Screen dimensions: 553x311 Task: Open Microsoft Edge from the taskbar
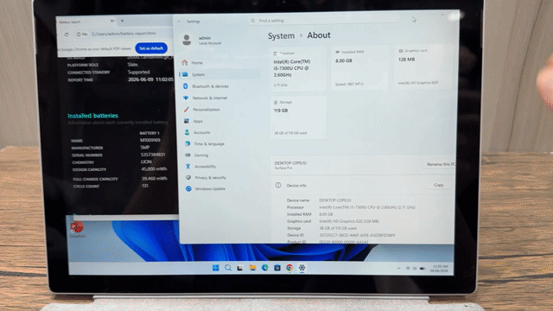point(265,268)
